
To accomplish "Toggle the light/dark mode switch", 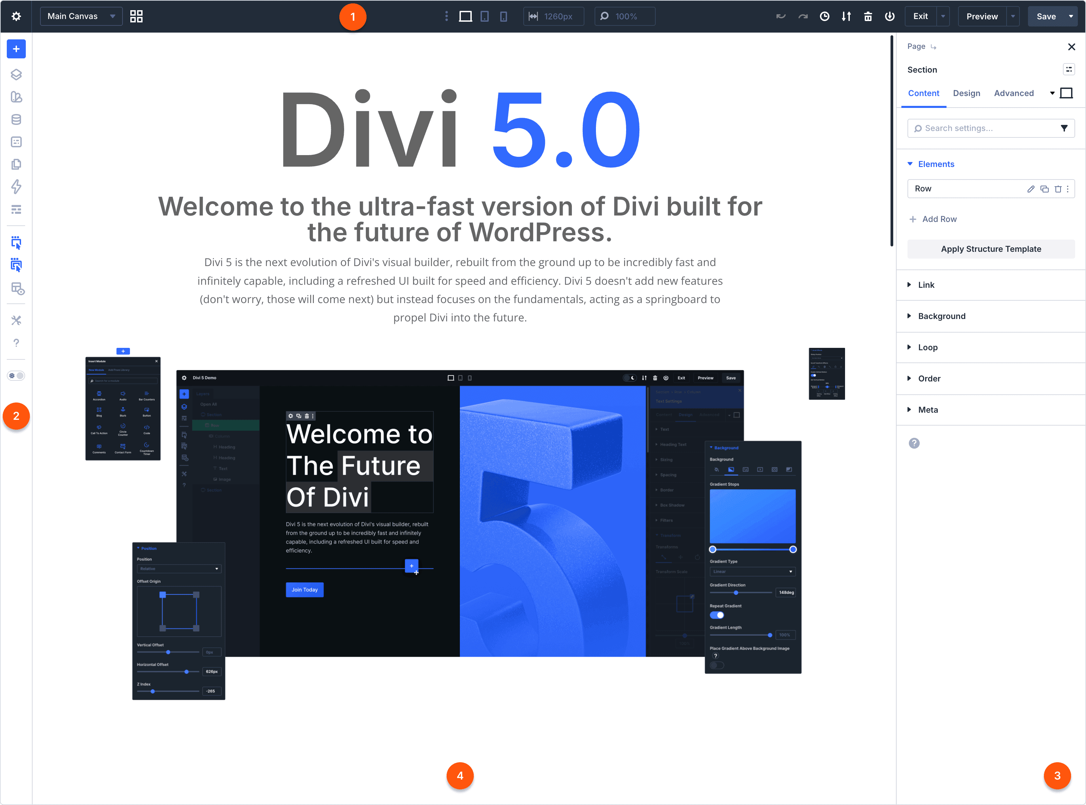I will 16,376.
